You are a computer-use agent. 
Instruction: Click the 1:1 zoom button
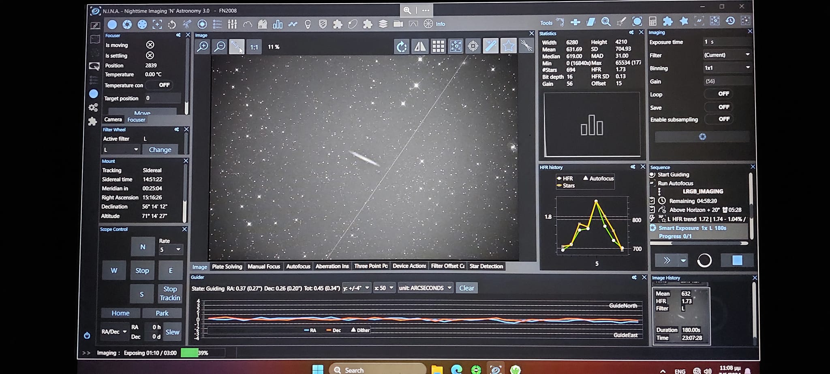click(254, 47)
